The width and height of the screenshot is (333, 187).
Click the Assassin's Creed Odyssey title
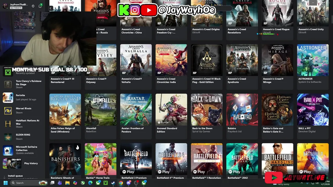[x=96, y=81]
